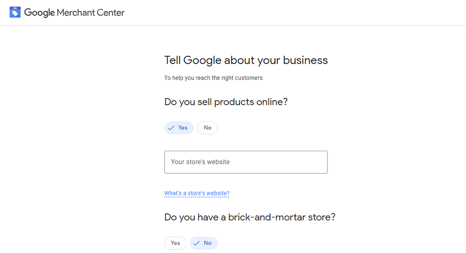This screenshot has width=466, height=253.
Task: Click the Do you sell products online question
Action: [226, 102]
